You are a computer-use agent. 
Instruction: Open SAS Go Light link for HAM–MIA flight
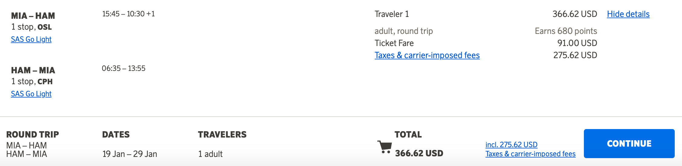tap(31, 94)
